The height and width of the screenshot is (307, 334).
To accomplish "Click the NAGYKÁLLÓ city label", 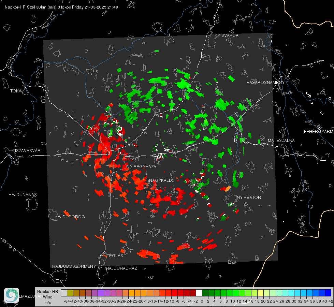I will click(162, 180).
